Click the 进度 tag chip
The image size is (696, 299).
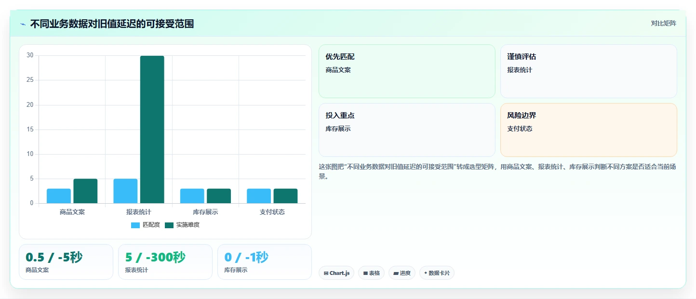tap(402, 273)
